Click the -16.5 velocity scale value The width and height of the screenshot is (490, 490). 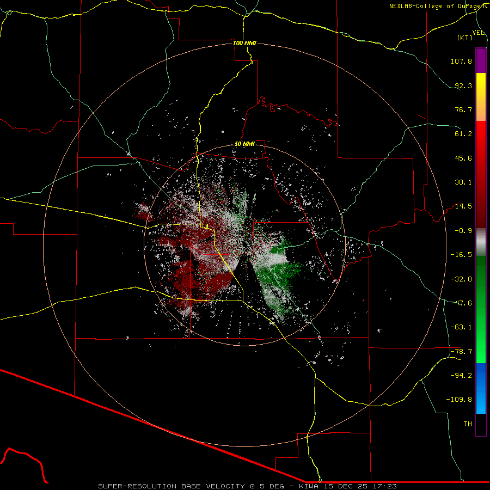click(x=461, y=255)
